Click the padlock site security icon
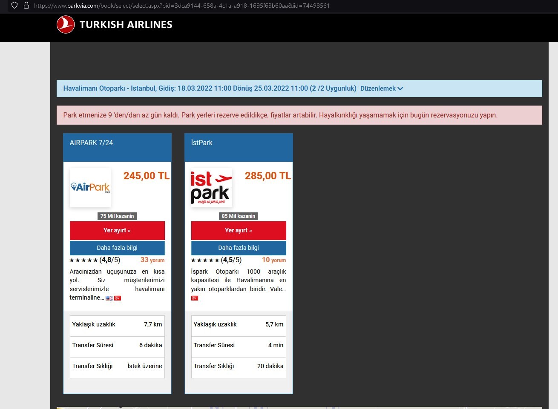This screenshot has width=558, height=409. click(26, 6)
